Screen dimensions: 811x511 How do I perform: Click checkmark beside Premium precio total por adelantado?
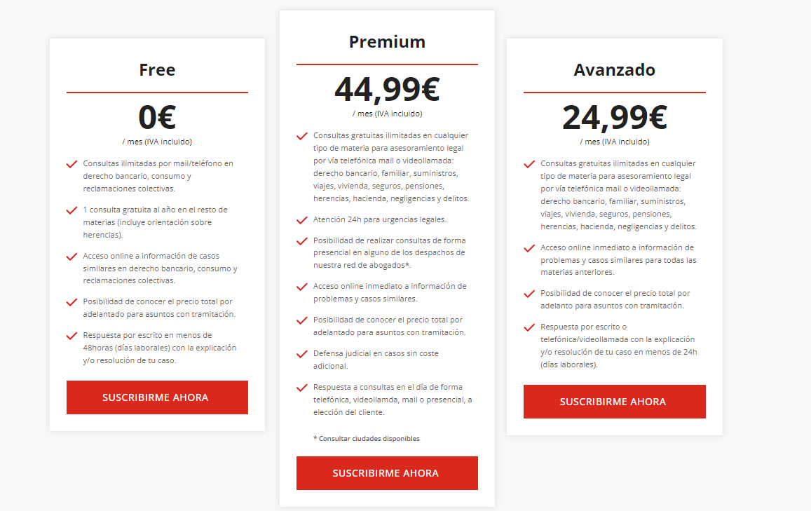302,320
